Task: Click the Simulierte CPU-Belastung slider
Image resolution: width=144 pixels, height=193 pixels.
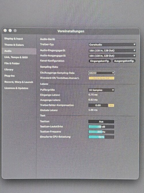Action: (x=101, y=137)
